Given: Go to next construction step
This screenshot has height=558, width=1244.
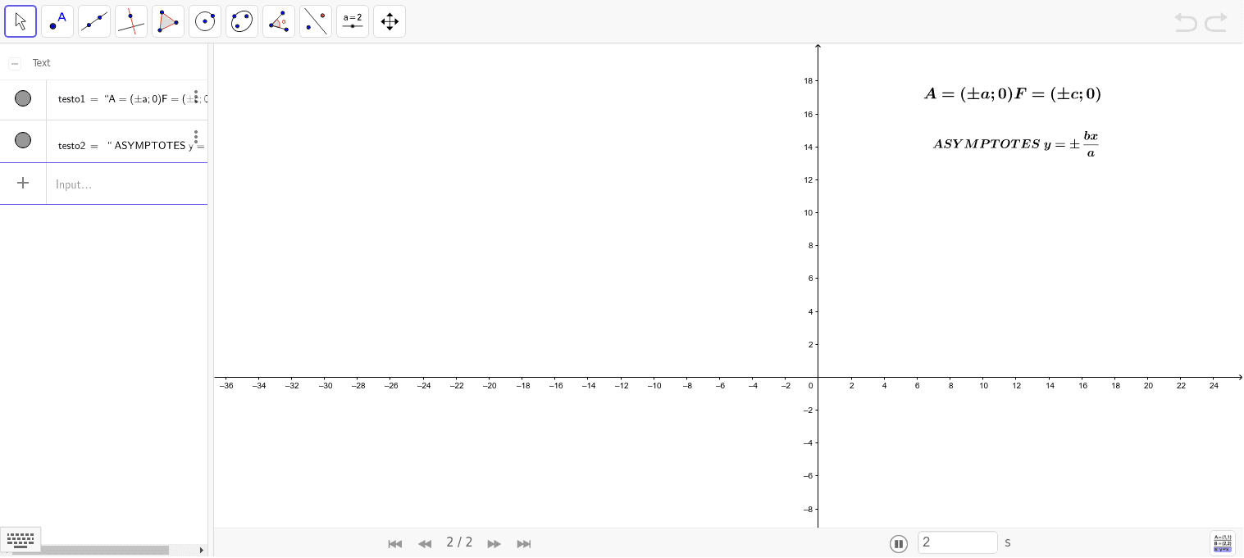Looking at the screenshot, I should point(494,543).
